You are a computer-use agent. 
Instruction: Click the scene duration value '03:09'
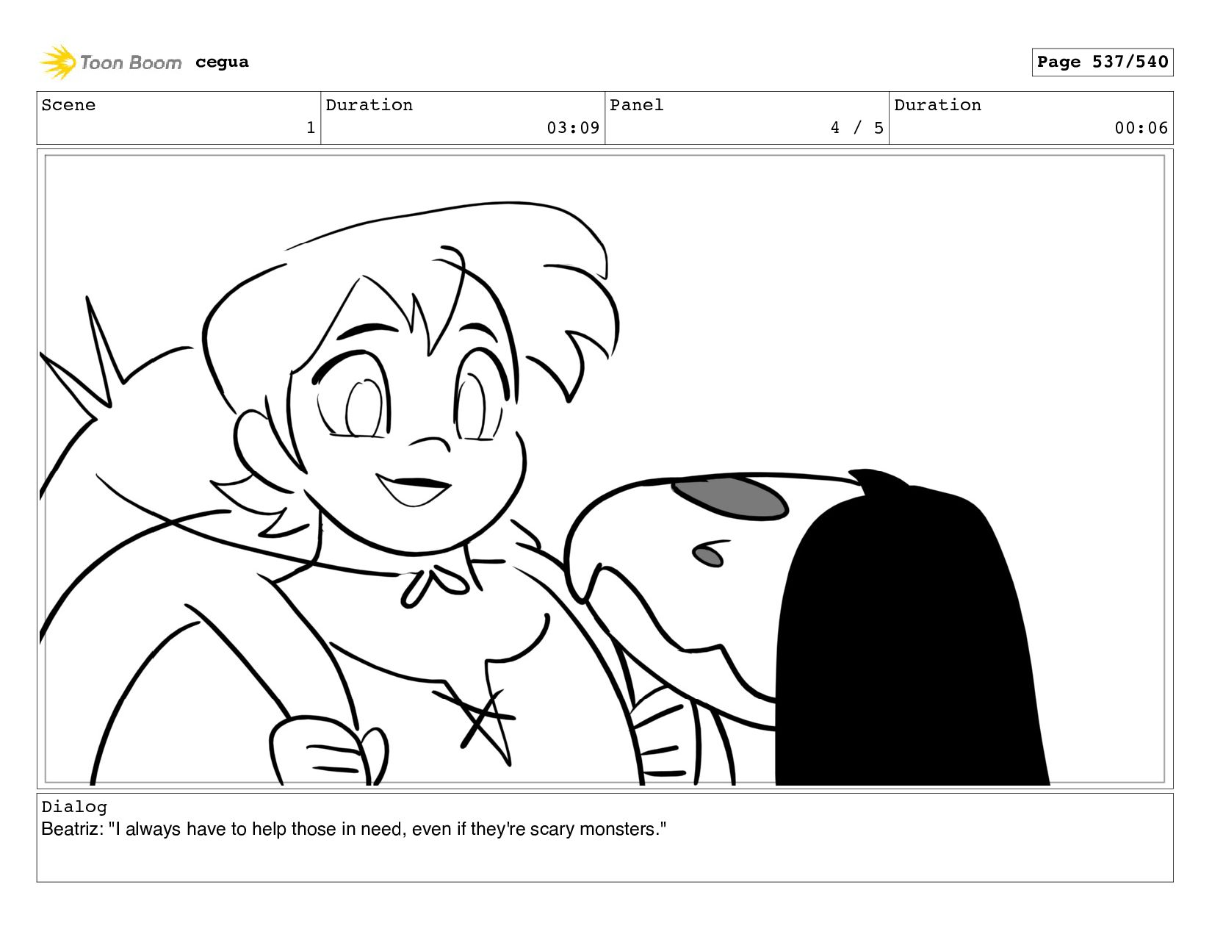click(x=573, y=128)
